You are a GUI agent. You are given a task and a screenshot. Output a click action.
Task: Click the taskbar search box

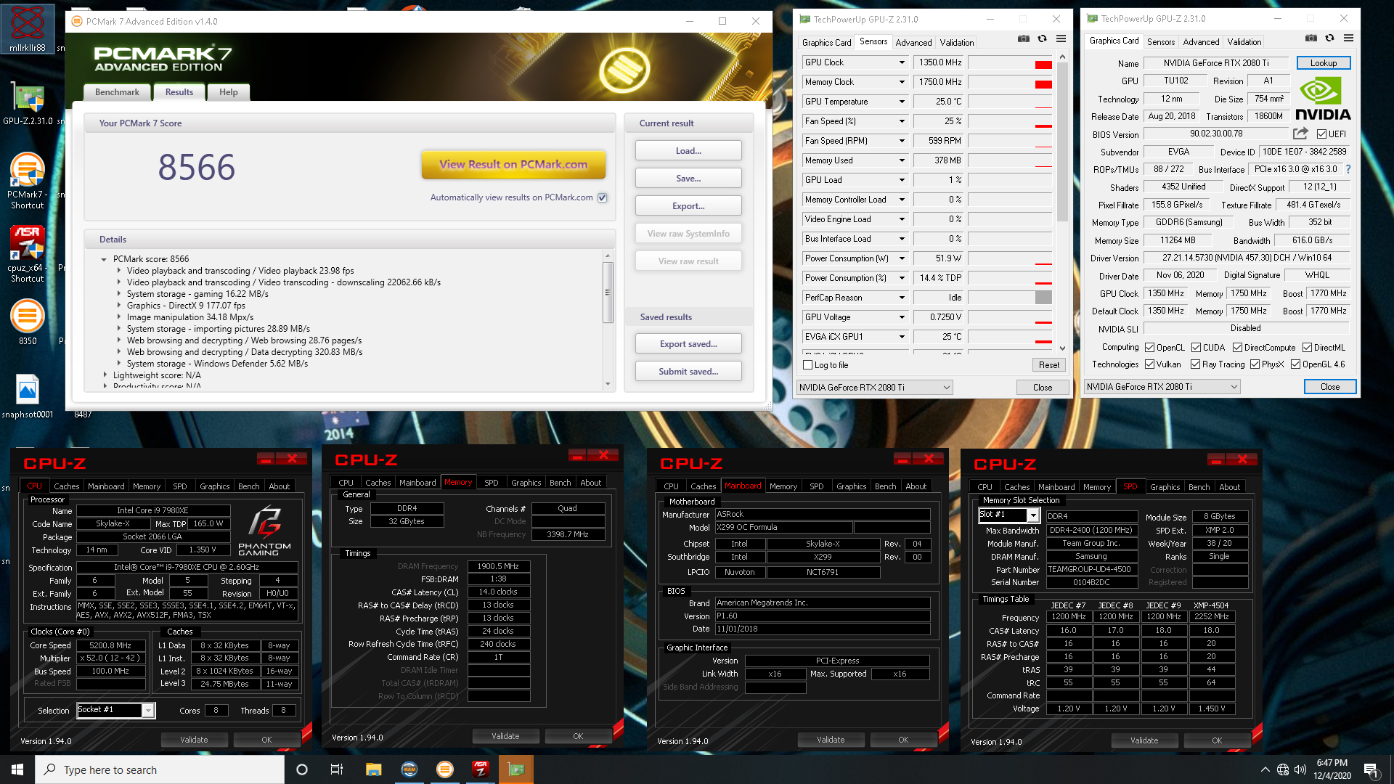[160, 769]
